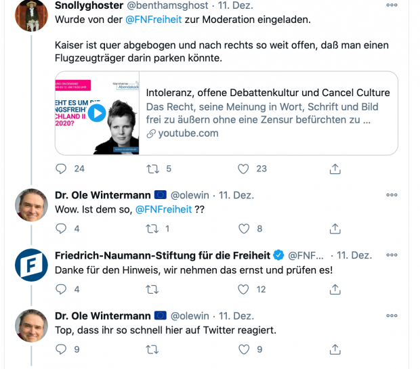The height and width of the screenshot is (369, 420).
Task: Play the YouTube video preview
Action: pos(97,113)
